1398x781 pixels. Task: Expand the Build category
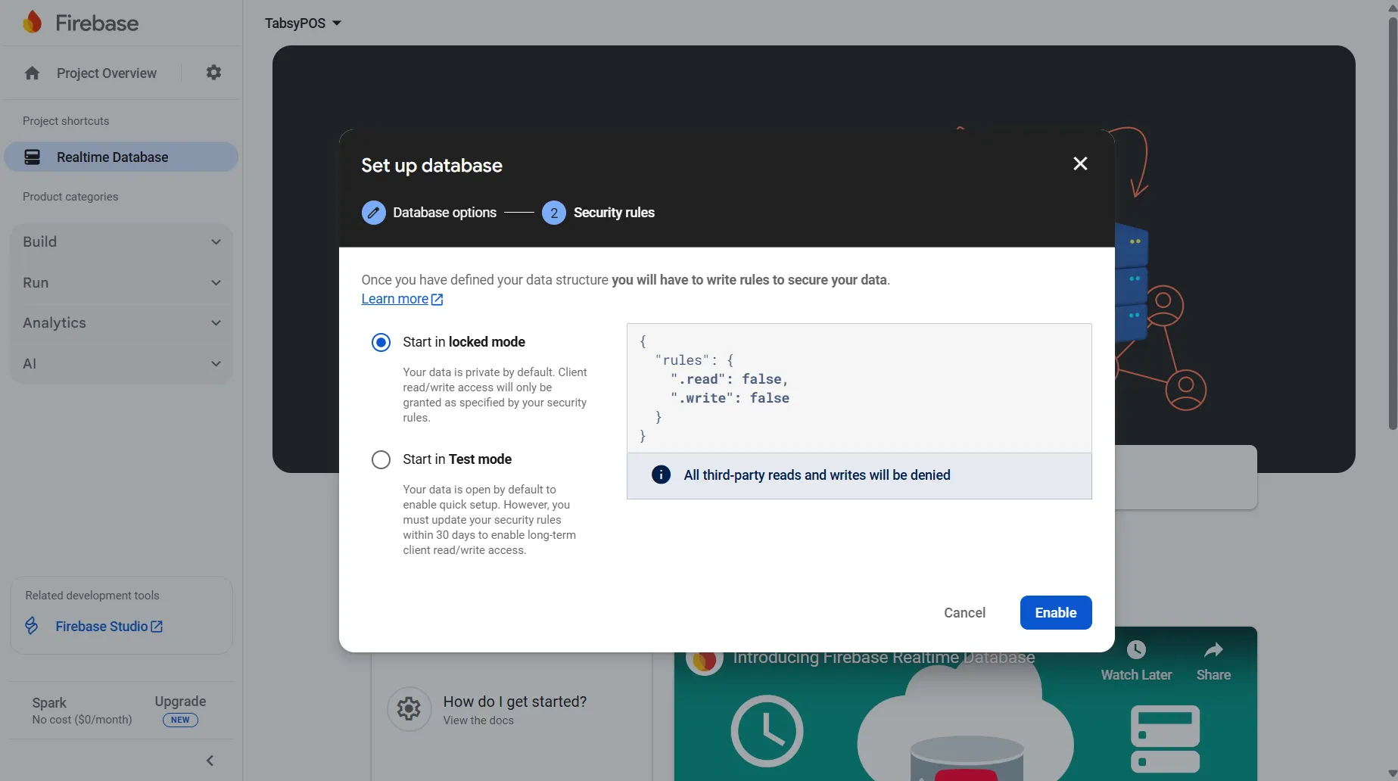click(x=121, y=242)
